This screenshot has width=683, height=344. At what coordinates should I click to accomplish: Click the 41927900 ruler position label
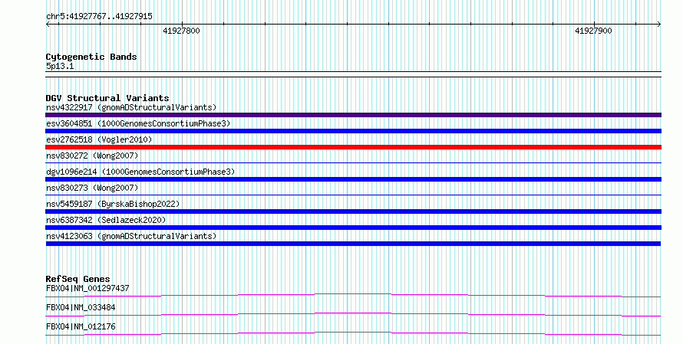tap(593, 31)
